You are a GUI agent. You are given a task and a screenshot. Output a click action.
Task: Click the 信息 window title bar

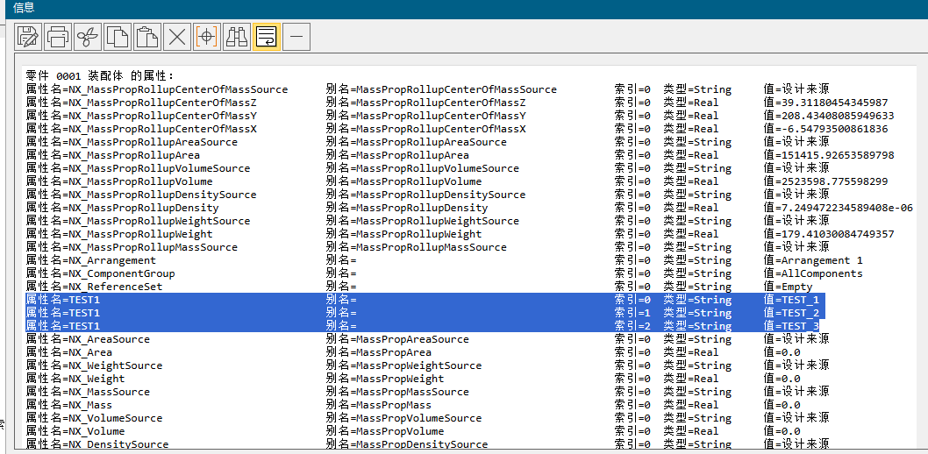pos(439,8)
